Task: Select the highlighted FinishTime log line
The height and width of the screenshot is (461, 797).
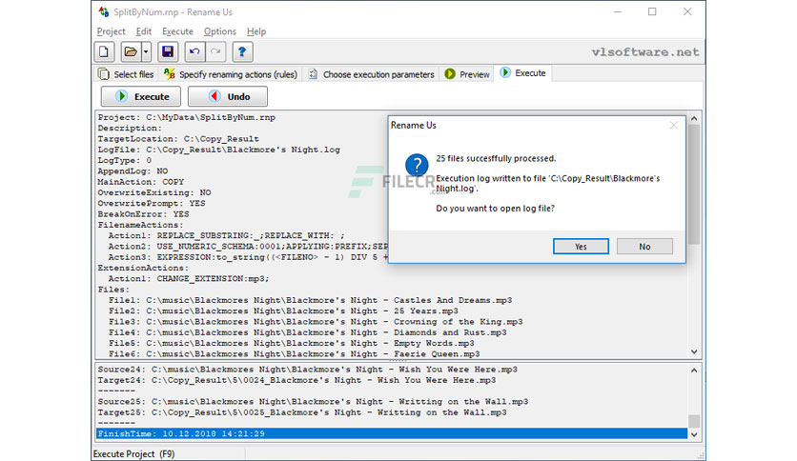Action: click(392, 433)
